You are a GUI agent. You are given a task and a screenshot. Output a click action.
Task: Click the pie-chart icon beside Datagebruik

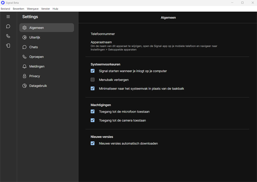tap(24, 86)
